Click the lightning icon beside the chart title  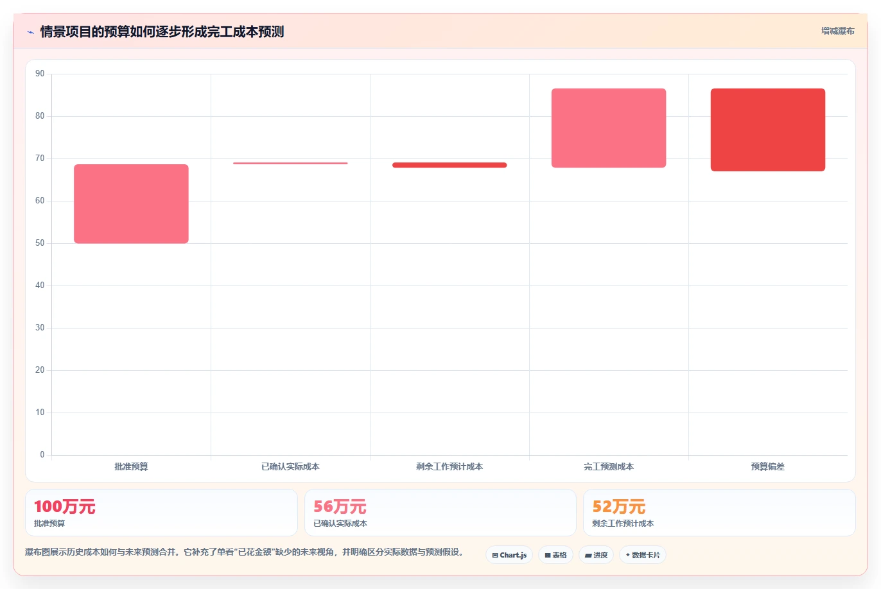coord(30,32)
